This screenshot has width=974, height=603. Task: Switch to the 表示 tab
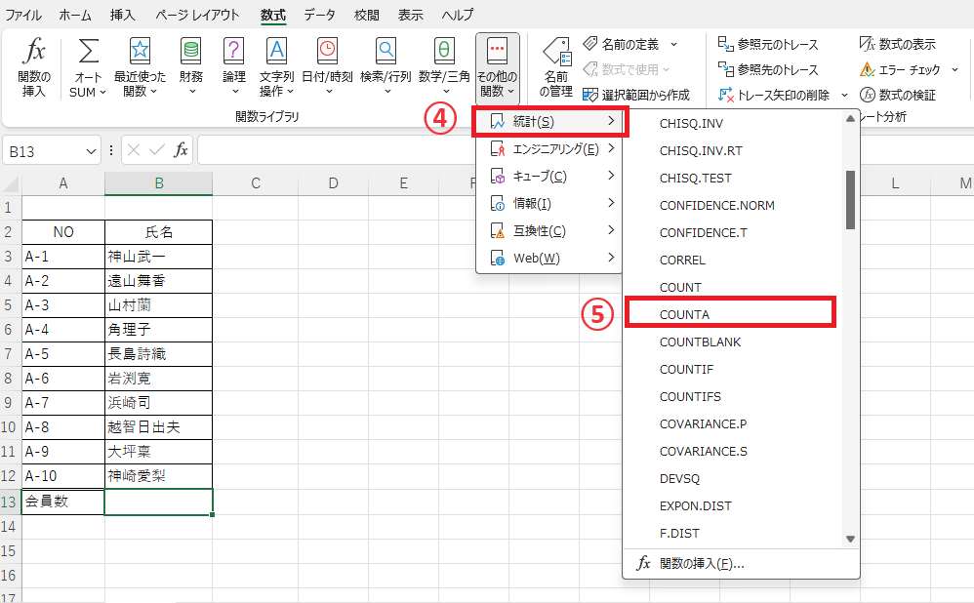[411, 15]
